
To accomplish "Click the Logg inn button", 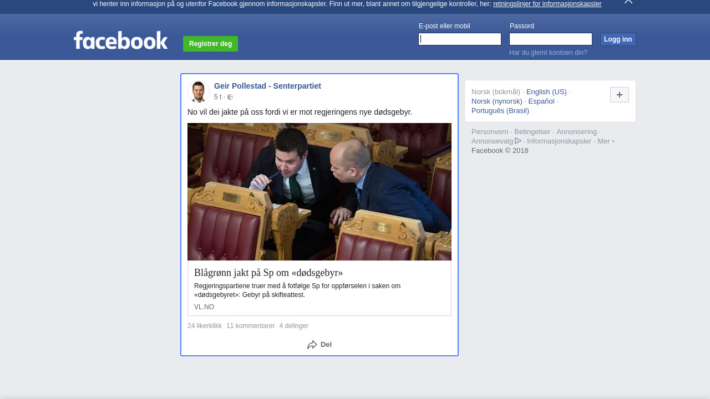I will click(x=618, y=39).
